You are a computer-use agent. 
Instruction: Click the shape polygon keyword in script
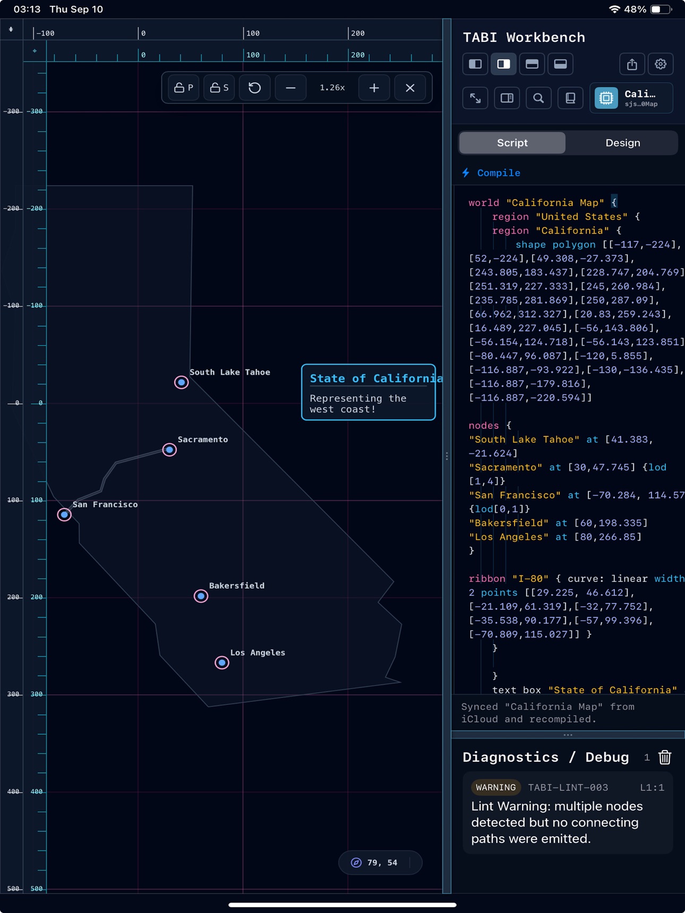555,245
